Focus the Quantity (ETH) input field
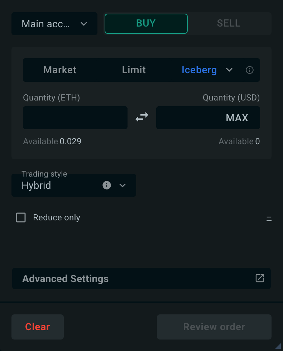The width and height of the screenshot is (283, 351). (x=75, y=118)
